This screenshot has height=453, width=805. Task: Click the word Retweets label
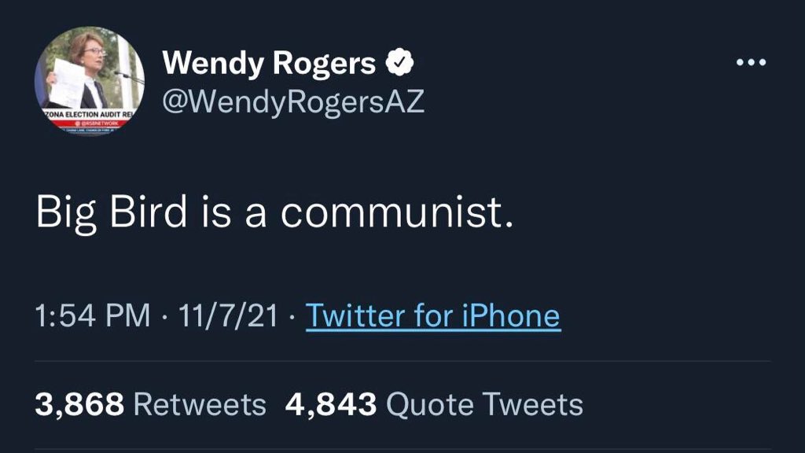pyautogui.click(x=200, y=404)
